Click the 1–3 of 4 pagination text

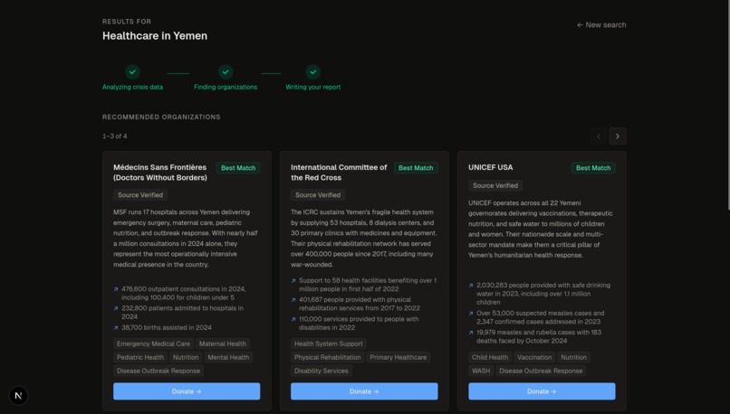[x=114, y=136]
